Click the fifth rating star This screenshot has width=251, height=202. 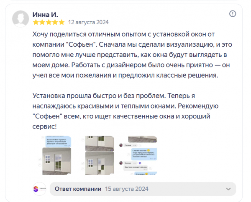point(61,22)
